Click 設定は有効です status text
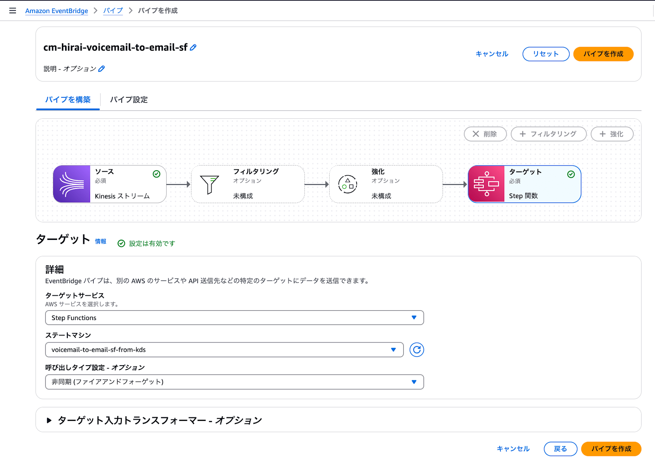 pos(152,244)
